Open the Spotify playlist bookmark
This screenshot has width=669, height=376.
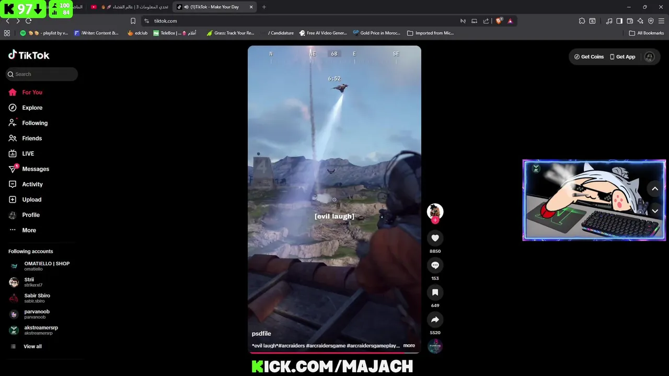(x=44, y=33)
